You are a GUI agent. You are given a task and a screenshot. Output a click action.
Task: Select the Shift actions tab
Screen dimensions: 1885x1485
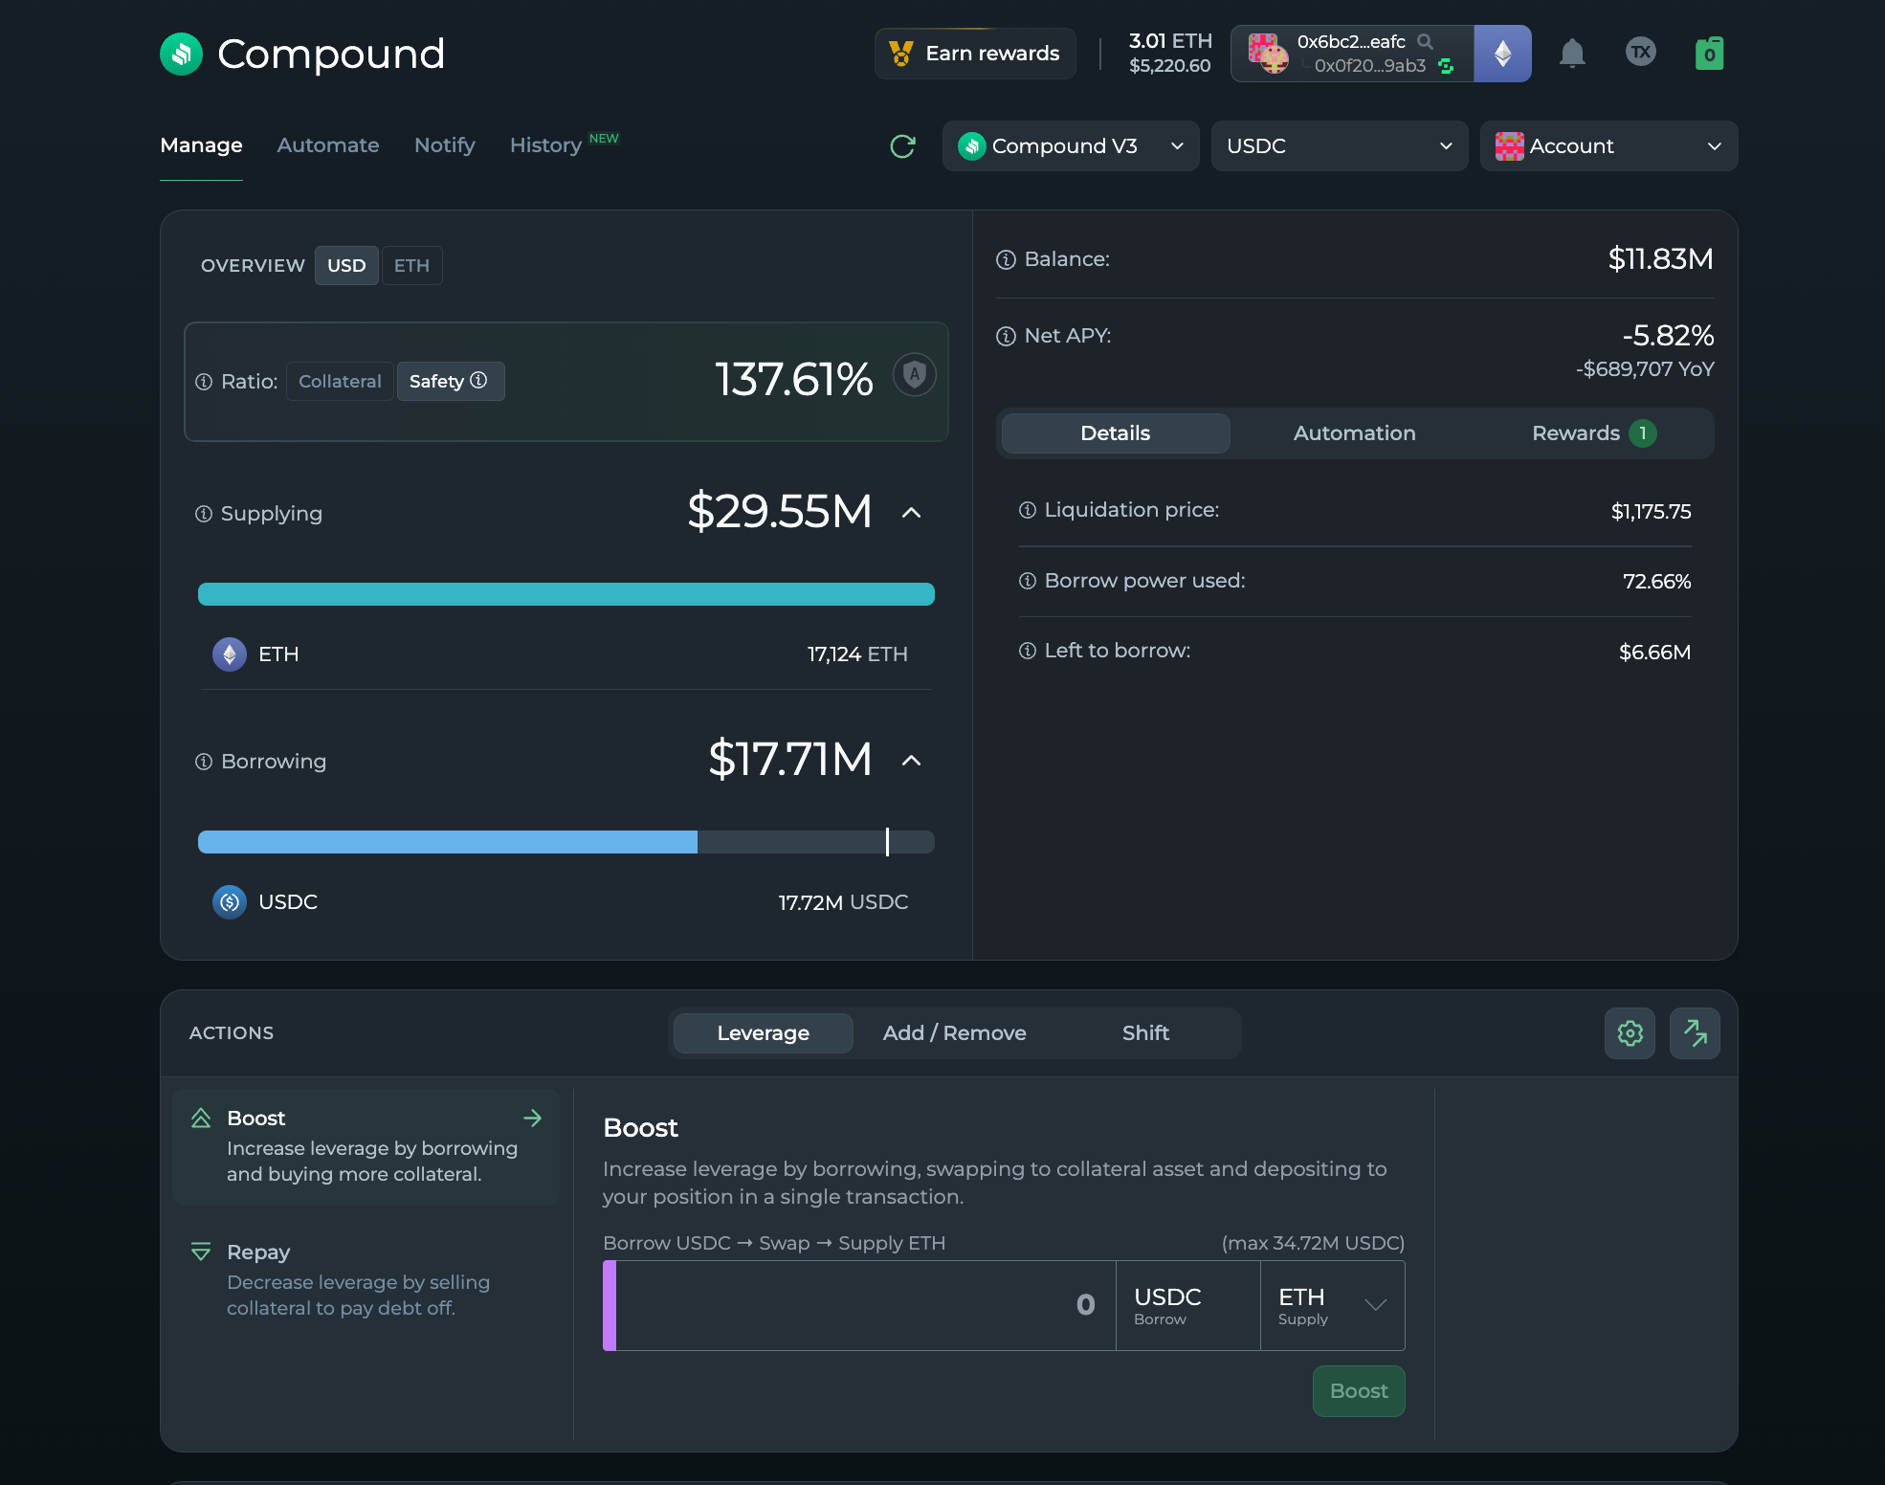[1145, 1033]
